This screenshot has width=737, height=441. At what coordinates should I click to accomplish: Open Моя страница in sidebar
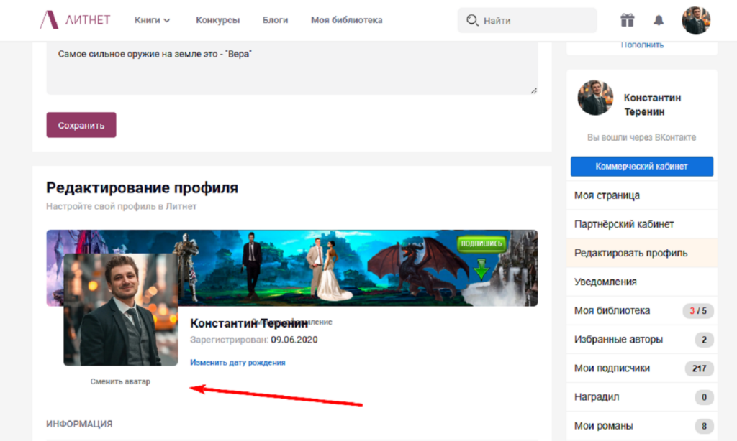pos(607,195)
